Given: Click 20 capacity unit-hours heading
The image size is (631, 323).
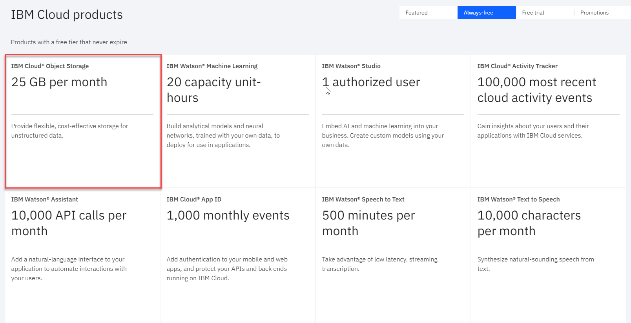Looking at the screenshot, I should [214, 90].
